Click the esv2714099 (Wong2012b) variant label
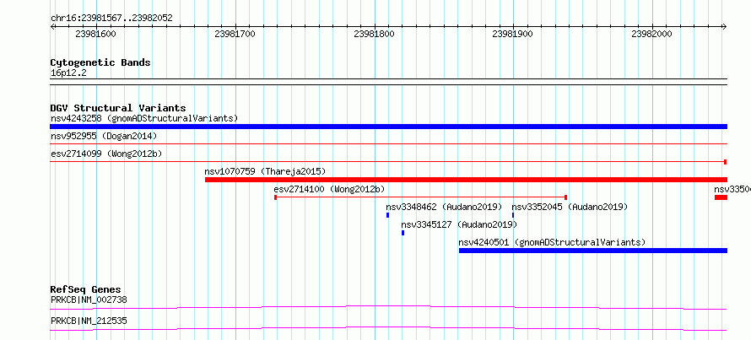The width and height of the screenshot is (751, 340). tap(106, 154)
